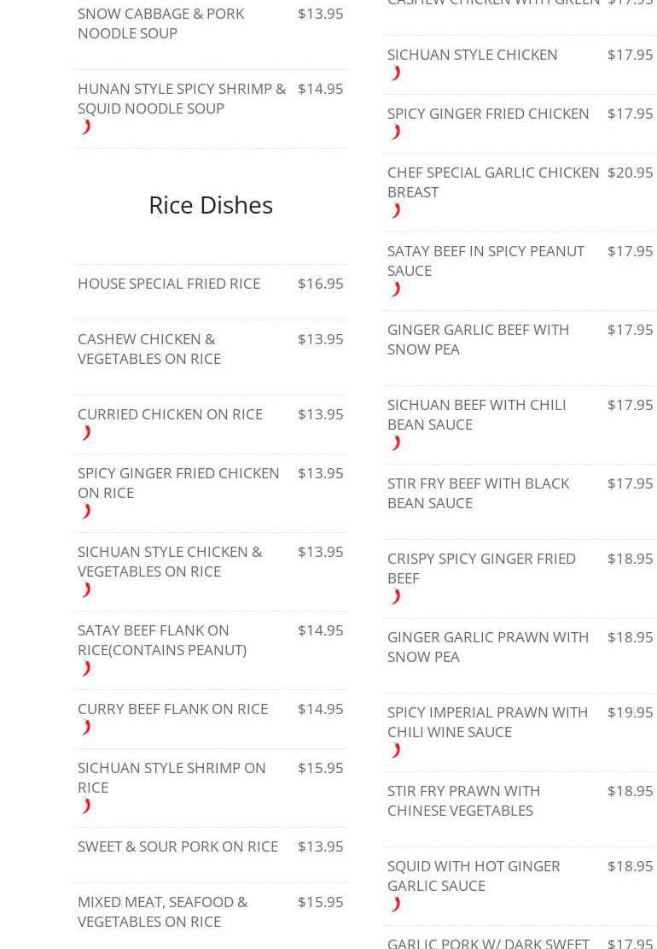
Task: Click chili icon under Chef Special Garlic Chicken Breast
Action: click(x=396, y=211)
